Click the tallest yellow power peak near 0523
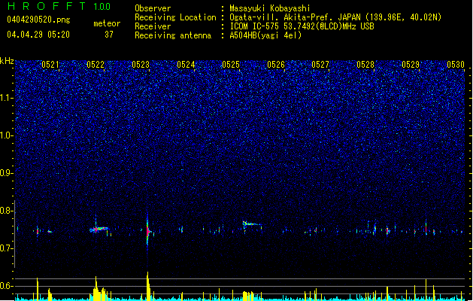 click(x=148, y=286)
